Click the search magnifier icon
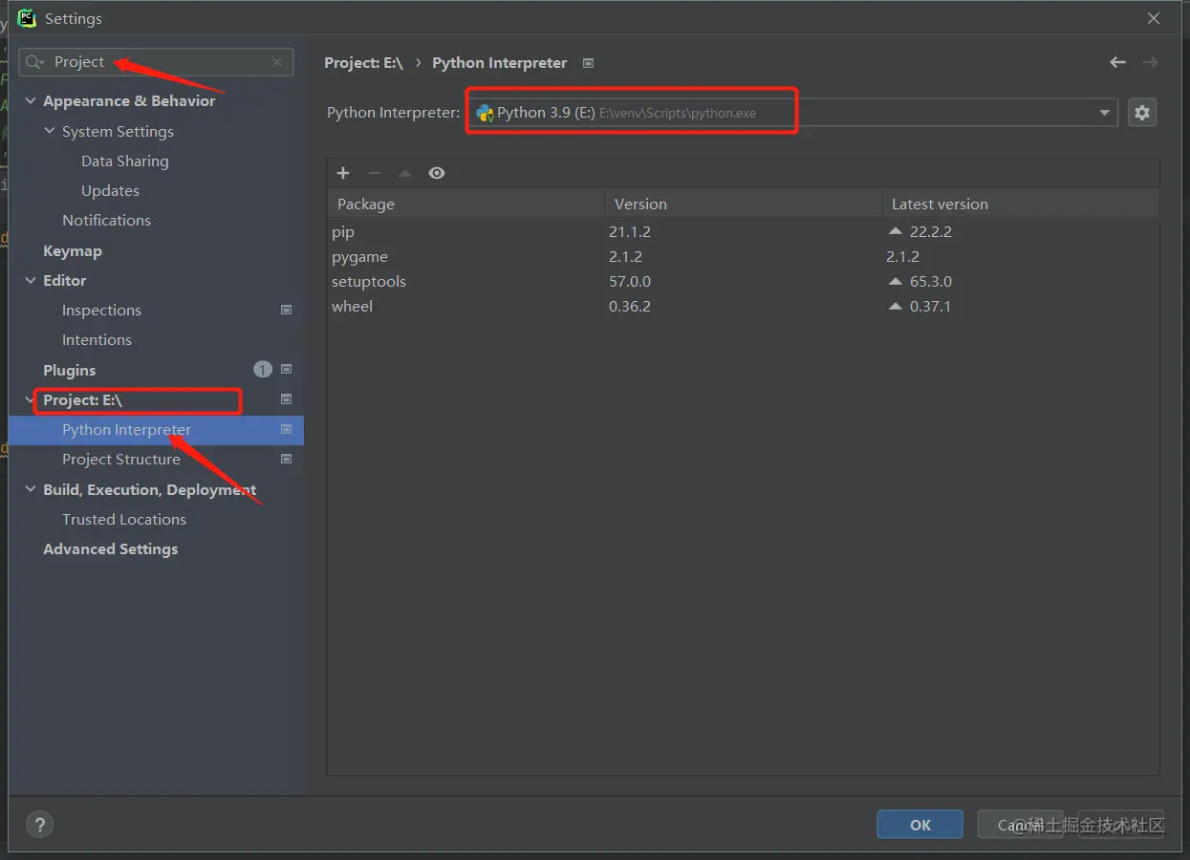This screenshot has height=860, width=1190. click(x=34, y=62)
